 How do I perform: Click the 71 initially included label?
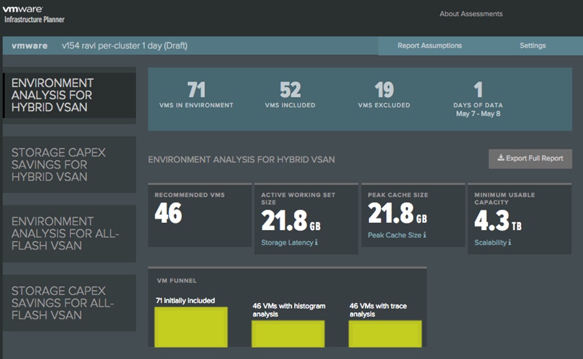coord(185,300)
